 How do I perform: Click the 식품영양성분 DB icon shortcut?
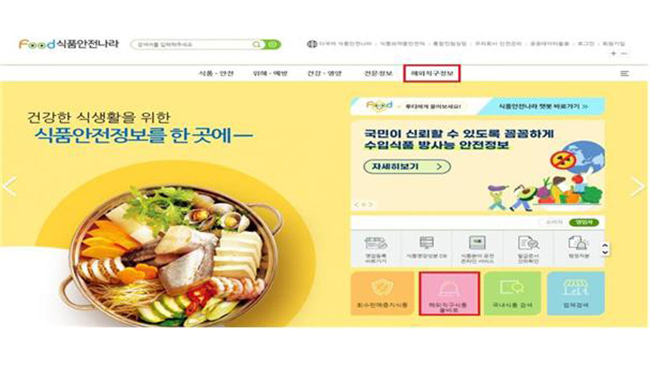coord(426,247)
